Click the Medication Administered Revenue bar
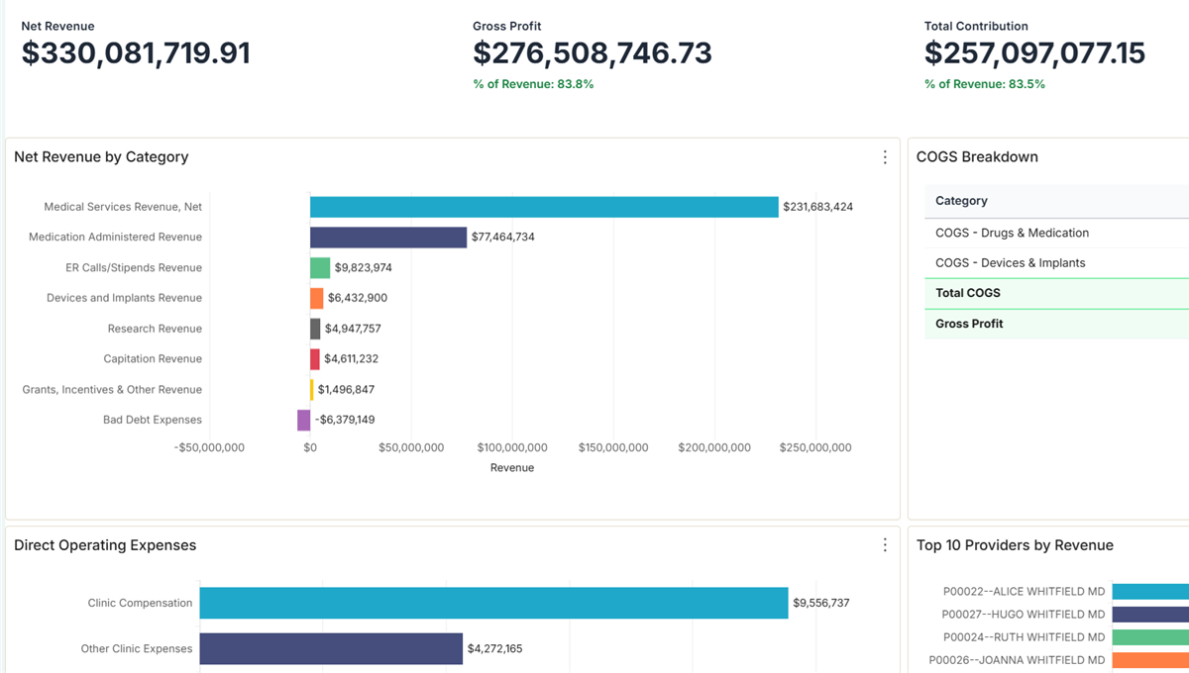Image resolution: width=1189 pixels, height=673 pixels. click(x=388, y=238)
